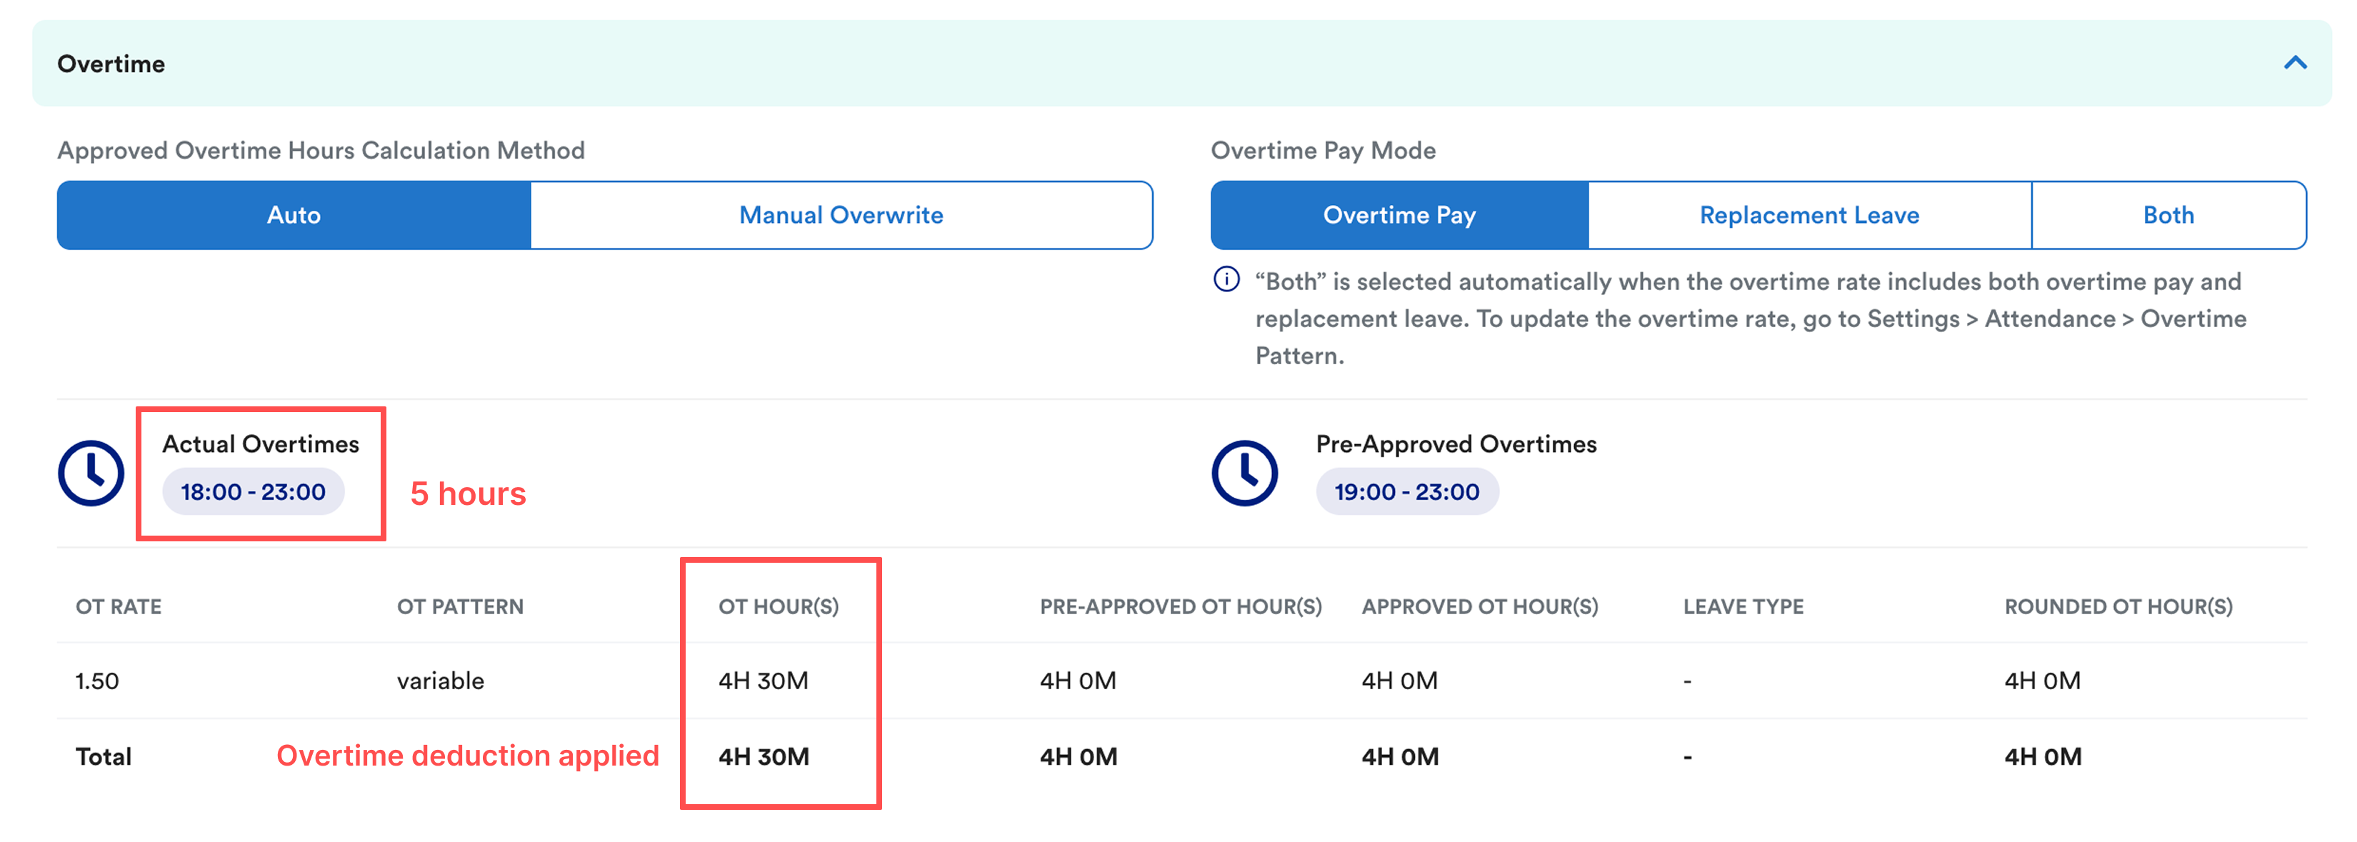Click rounded 4H 0M in the 1.50 row
Image resolution: width=2357 pixels, height=842 pixels.
click(2042, 681)
